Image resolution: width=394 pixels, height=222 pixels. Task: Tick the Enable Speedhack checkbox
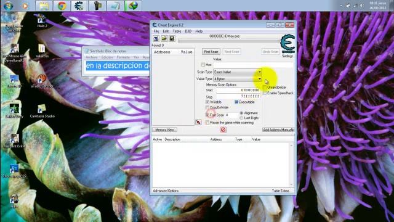pos(265,93)
